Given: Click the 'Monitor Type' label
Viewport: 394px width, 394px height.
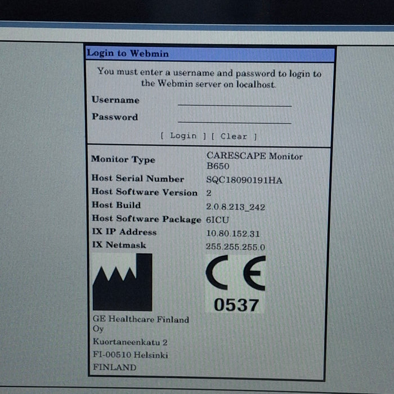Looking at the screenshot, I should (x=123, y=159).
